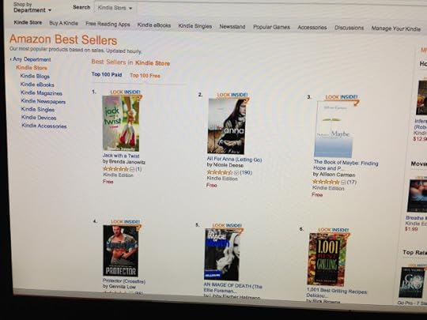Open Kindle Singles in the top navigation
Viewport: 427px width, 320px height.
click(195, 26)
